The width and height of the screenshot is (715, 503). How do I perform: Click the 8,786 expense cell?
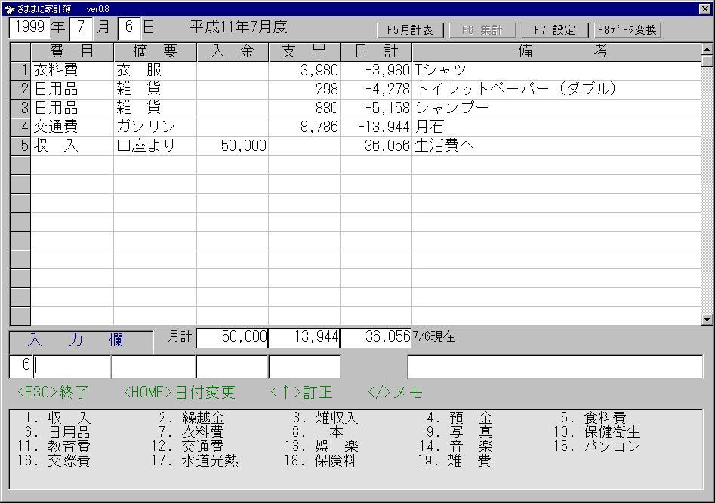pos(304,127)
